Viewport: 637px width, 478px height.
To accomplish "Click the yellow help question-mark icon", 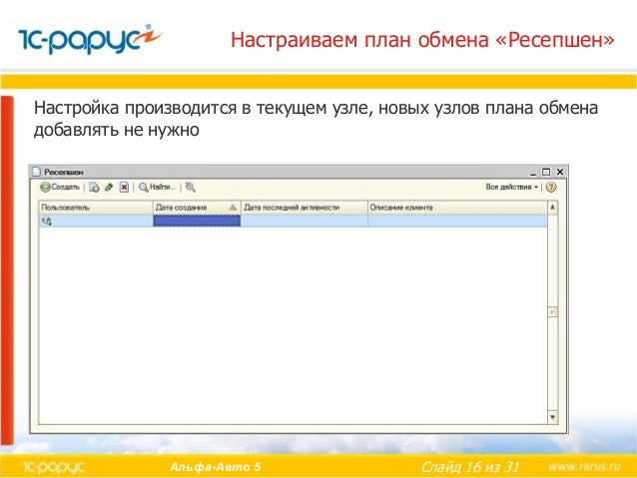I will [551, 188].
